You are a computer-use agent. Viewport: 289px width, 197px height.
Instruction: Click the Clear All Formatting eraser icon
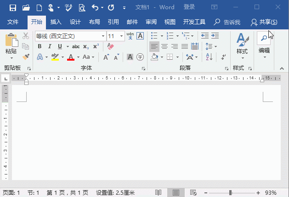[110, 46]
